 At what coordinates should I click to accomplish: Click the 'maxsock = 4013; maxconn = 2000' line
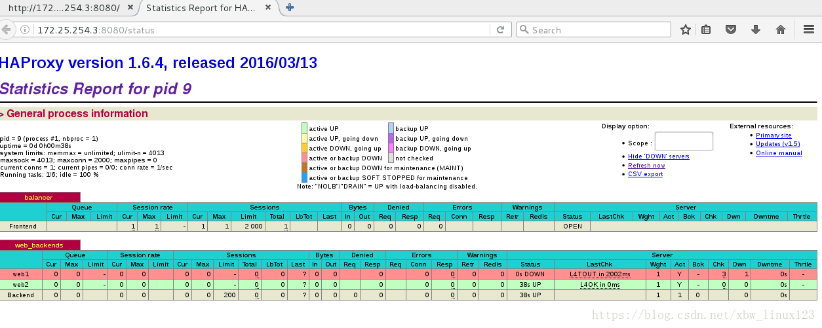[x=79, y=160]
